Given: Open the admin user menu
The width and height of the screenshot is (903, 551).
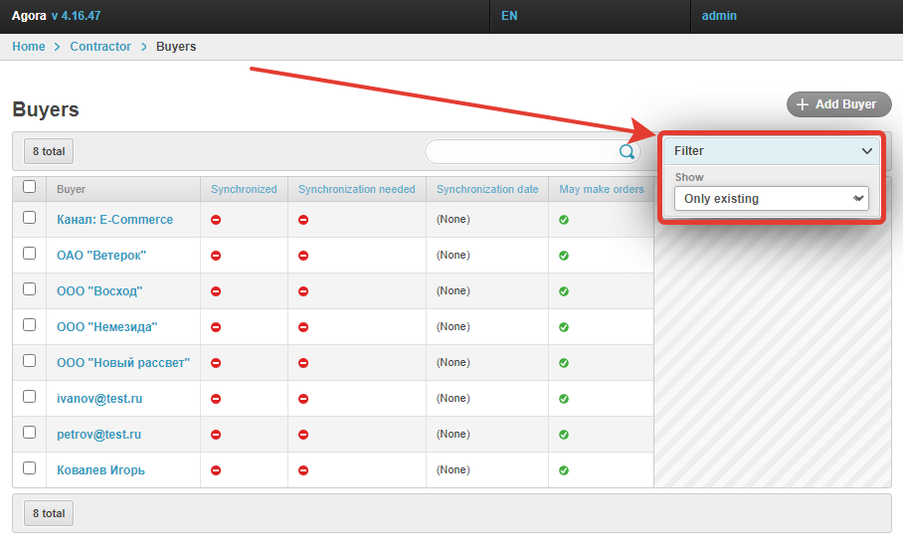Looking at the screenshot, I should pyautogui.click(x=719, y=17).
